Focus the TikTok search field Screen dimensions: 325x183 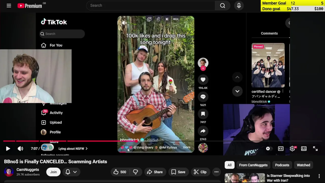pyautogui.click(x=62, y=34)
